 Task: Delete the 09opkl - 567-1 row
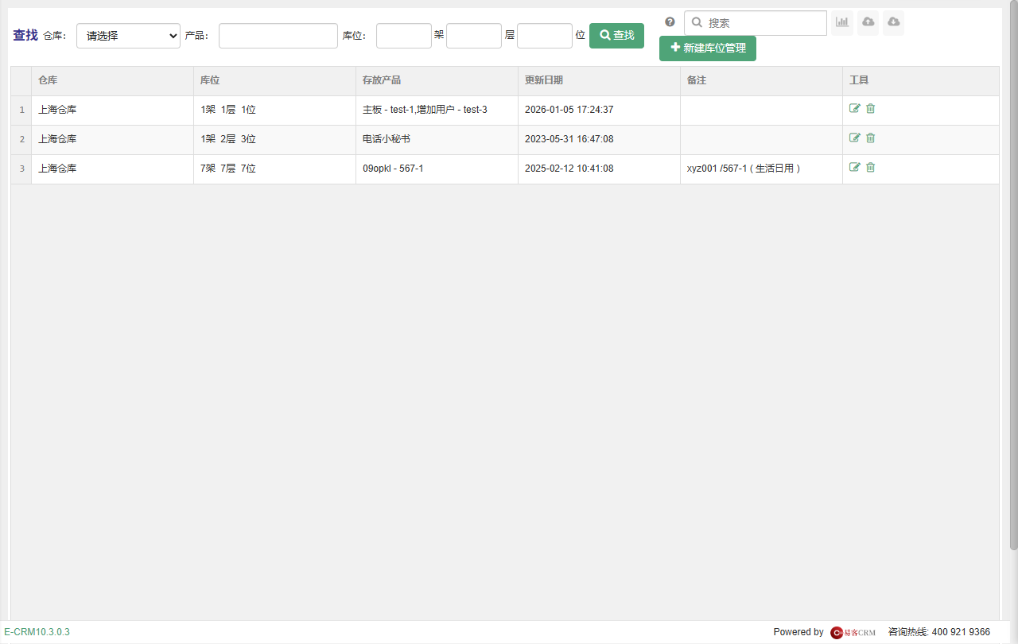[870, 168]
